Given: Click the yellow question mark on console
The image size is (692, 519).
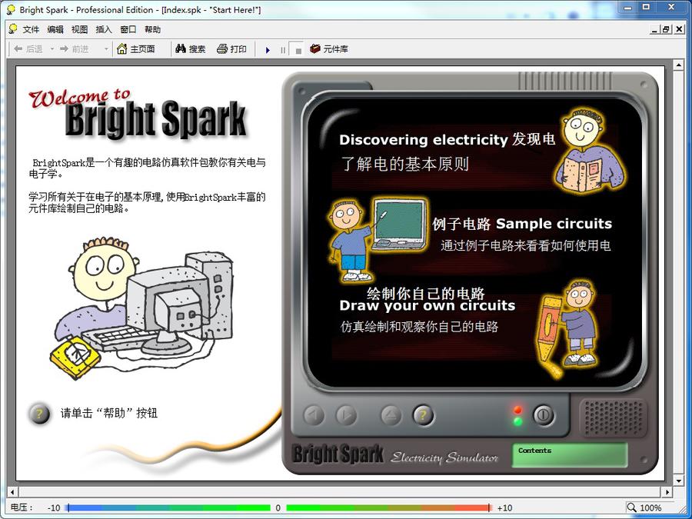Looking at the screenshot, I should tap(423, 415).
